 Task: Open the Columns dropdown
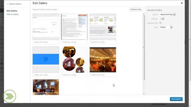point(162,19)
